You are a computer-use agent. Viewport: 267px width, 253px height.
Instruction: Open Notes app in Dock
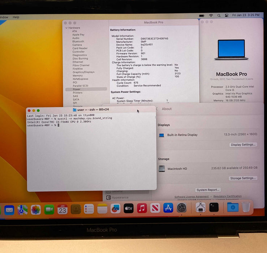(x=102, y=209)
